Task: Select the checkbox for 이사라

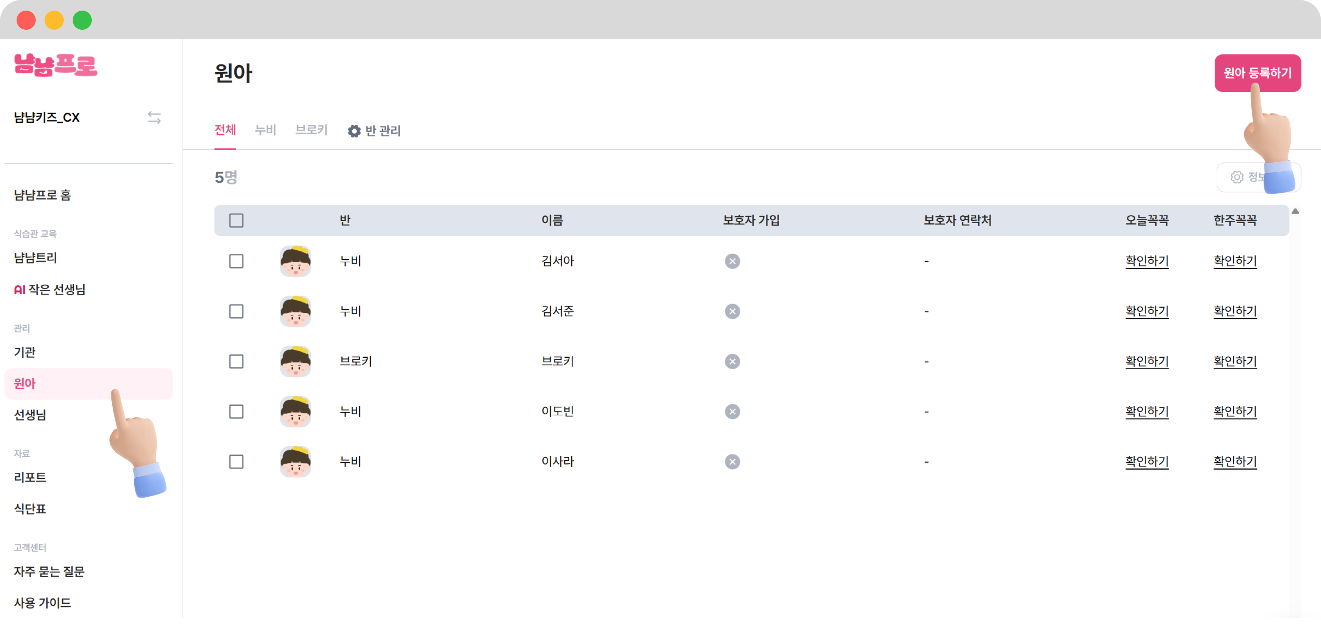Action: tap(236, 461)
